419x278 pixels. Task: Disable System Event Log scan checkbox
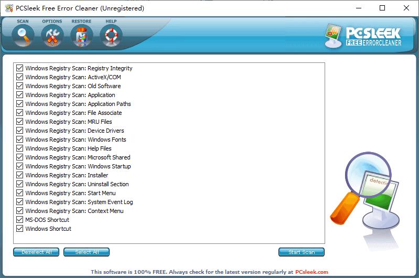point(19,201)
